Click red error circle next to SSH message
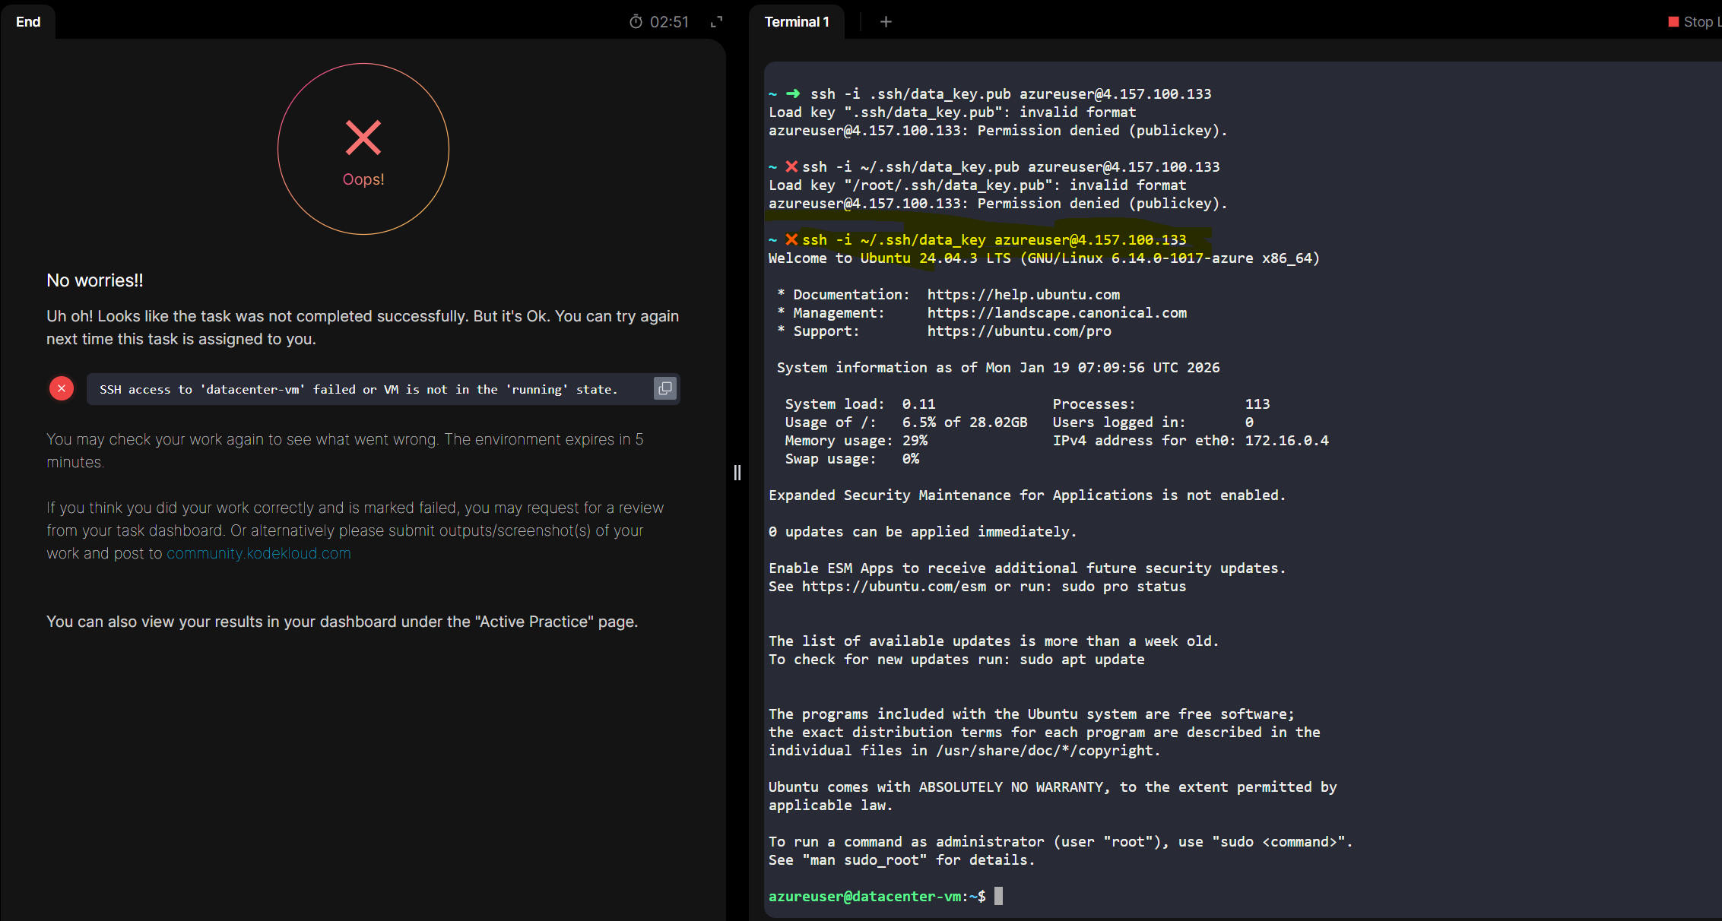Viewport: 1722px width, 921px height. click(x=62, y=388)
